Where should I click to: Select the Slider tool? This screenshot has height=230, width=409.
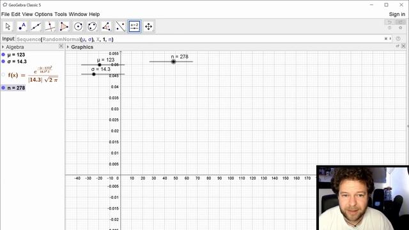(135, 26)
